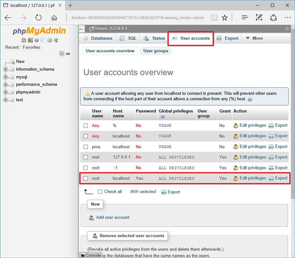Screen dimensions: 295x258
Task: Click the link icon beside collapse-all
Action: [68, 54]
